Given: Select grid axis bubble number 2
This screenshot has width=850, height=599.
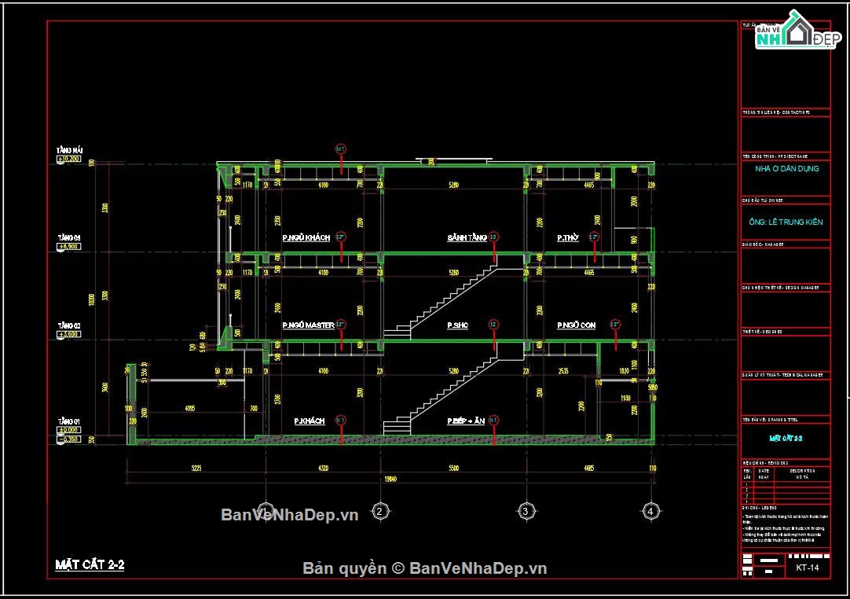Looking at the screenshot, I should 379,511.
